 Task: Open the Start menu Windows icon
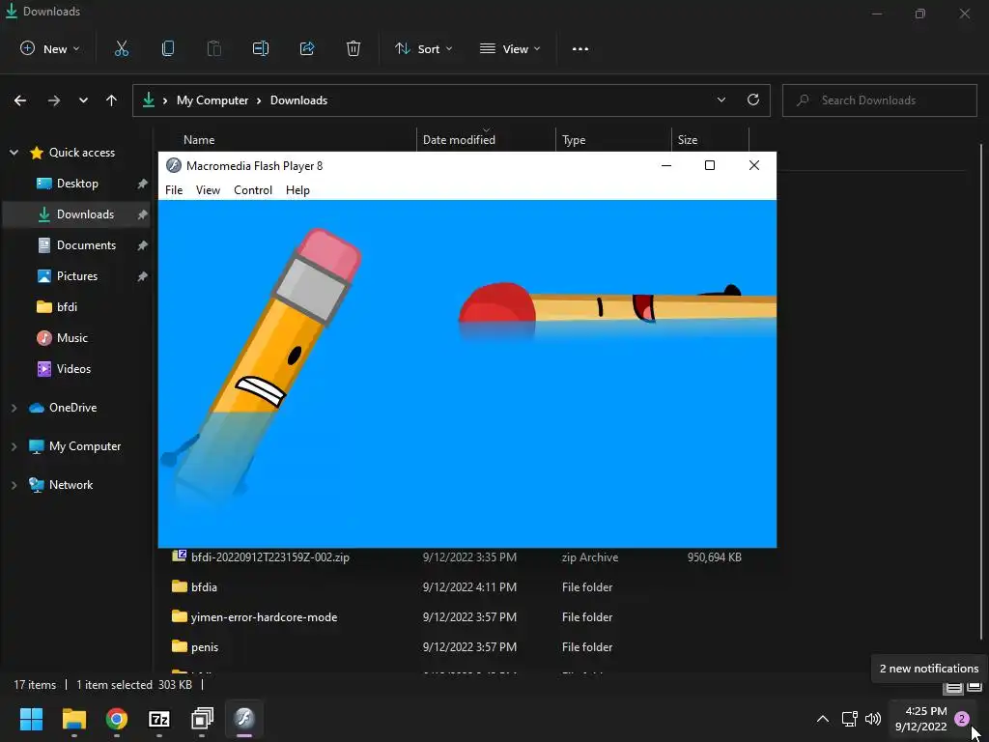click(x=31, y=719)
